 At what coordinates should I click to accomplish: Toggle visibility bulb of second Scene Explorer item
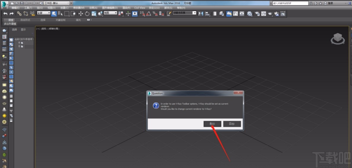(19, 46)
